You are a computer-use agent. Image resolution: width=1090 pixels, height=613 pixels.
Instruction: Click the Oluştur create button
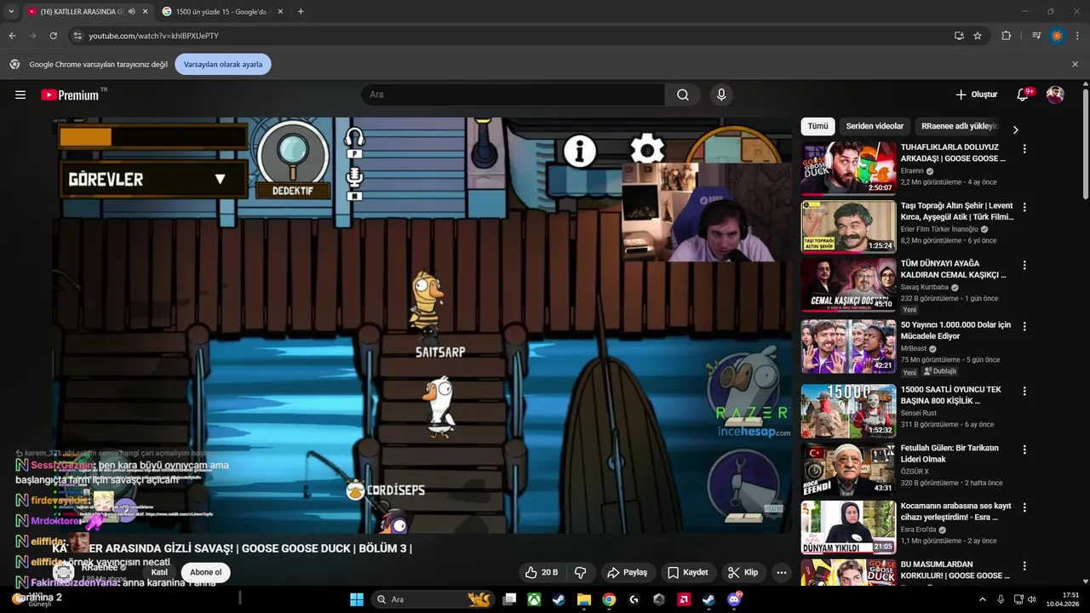pos(976,95)
